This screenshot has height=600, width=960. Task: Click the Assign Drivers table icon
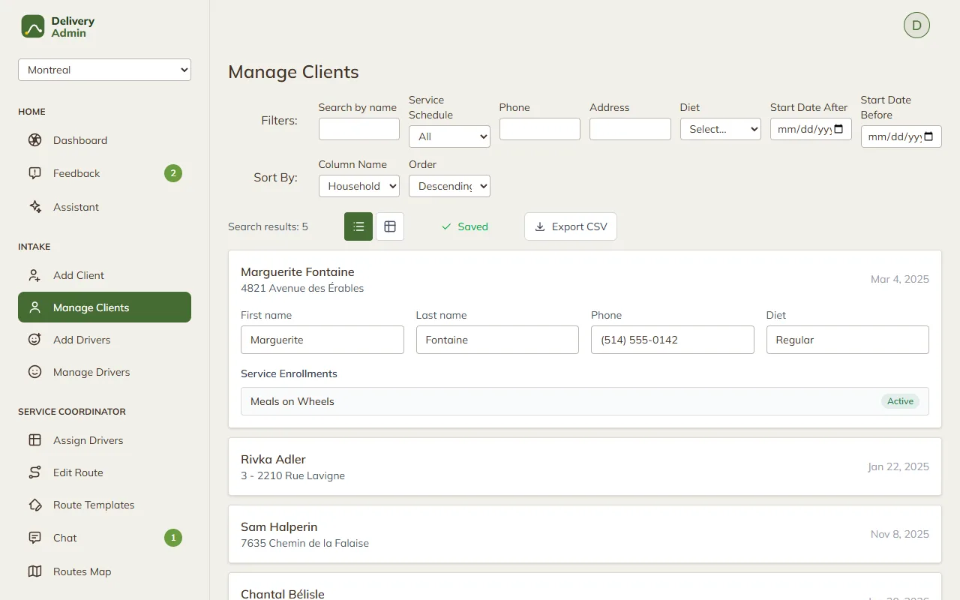pyautogui.click(x=34, y=440)
